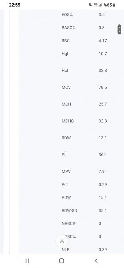The height and width of the screenshot is (268, 124).
Task: Select the PDW value 15.1
Action: 103,197
